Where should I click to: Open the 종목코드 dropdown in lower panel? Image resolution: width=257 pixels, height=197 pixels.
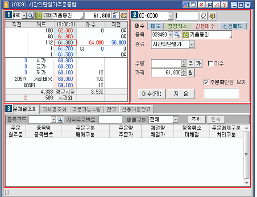click(x=54, y=120)
